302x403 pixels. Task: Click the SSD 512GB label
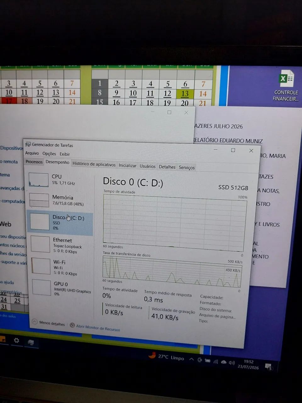click(233, 188)
